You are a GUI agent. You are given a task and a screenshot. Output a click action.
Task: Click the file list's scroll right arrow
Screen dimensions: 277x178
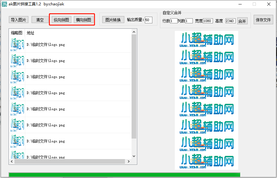point(129,162)
